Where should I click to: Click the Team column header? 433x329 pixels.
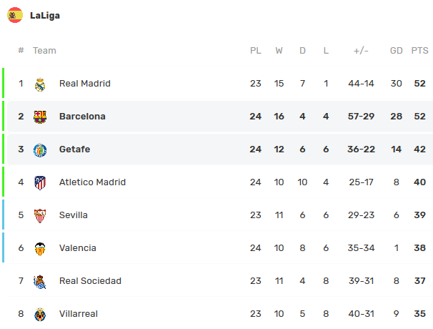click(44, 51)
